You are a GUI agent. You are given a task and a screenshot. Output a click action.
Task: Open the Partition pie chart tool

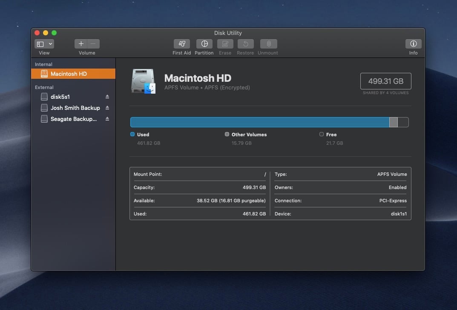(204, 44)
